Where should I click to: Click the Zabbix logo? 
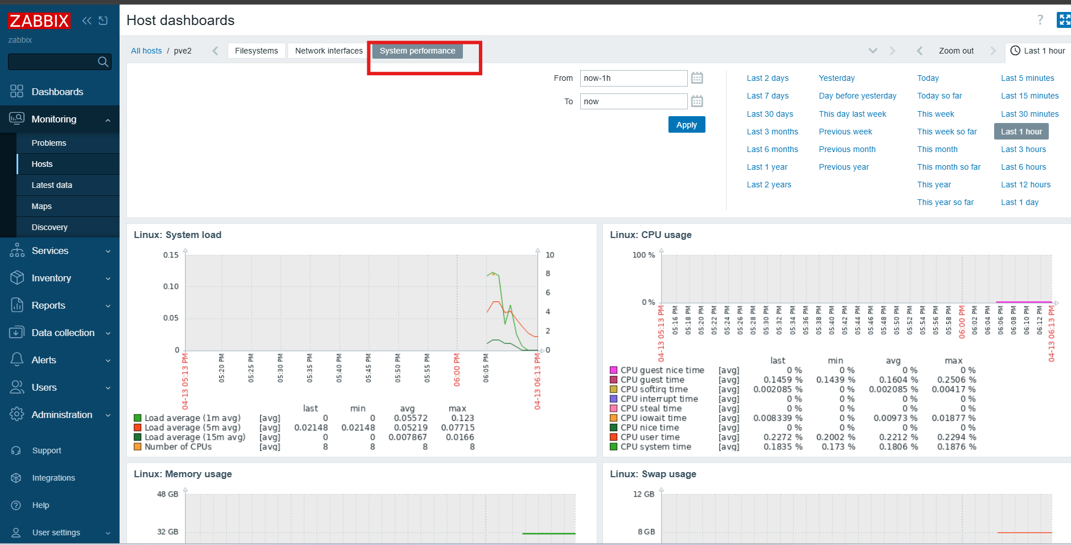39,21
